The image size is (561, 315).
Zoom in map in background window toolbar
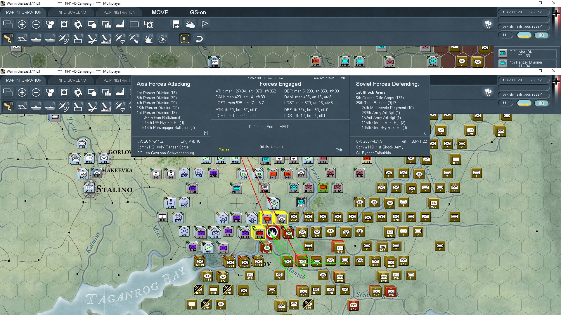point(22,24)
